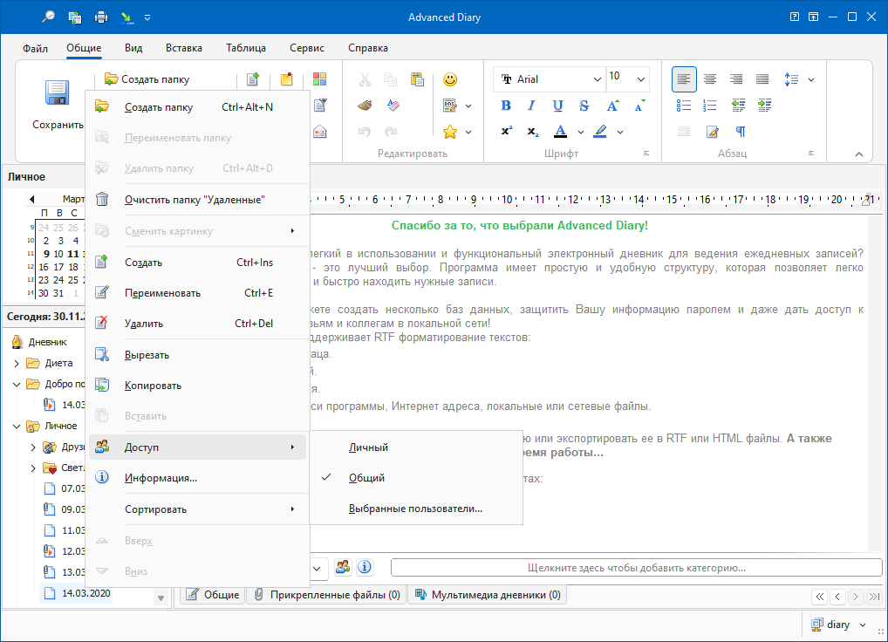Viewport: 888px width, 642px height.
Task: Open the highlight color dropdown arrow
Action: click(x=620, y=132)
